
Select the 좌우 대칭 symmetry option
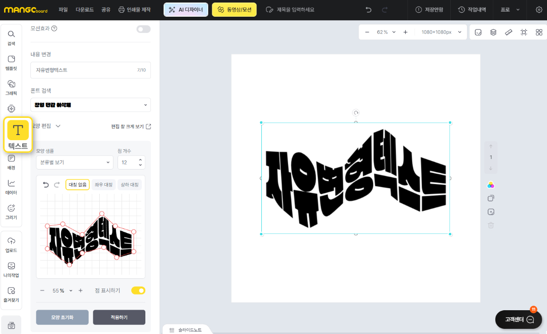coord(103,185)
